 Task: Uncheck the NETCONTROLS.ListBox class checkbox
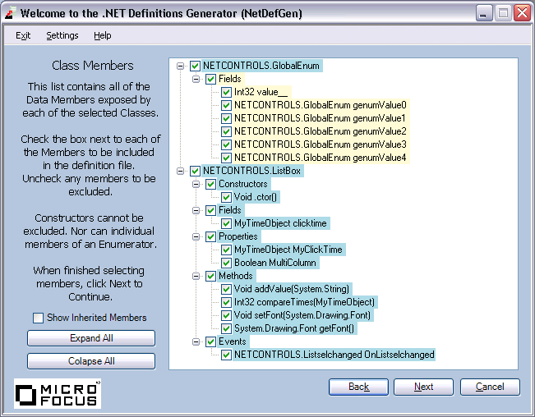coord(195,171)
